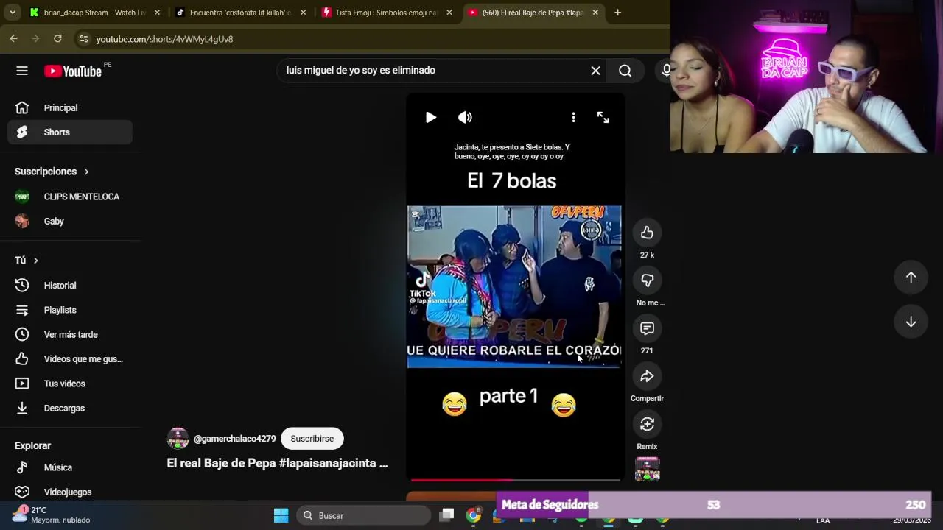
Task: Expand the Tú section
Action: 27,260
